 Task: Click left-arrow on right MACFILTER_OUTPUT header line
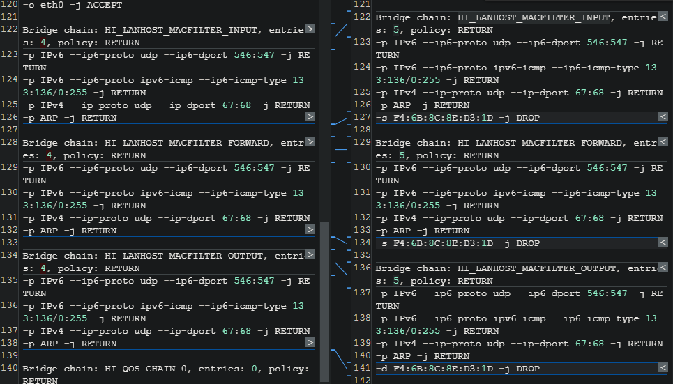(x=663, y=268)
